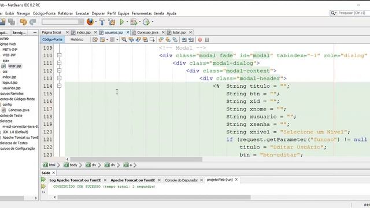Collapse code fold at line 114
Viewport: 370px width, 208px height.
pyautogui.click(x=59, y=86)
